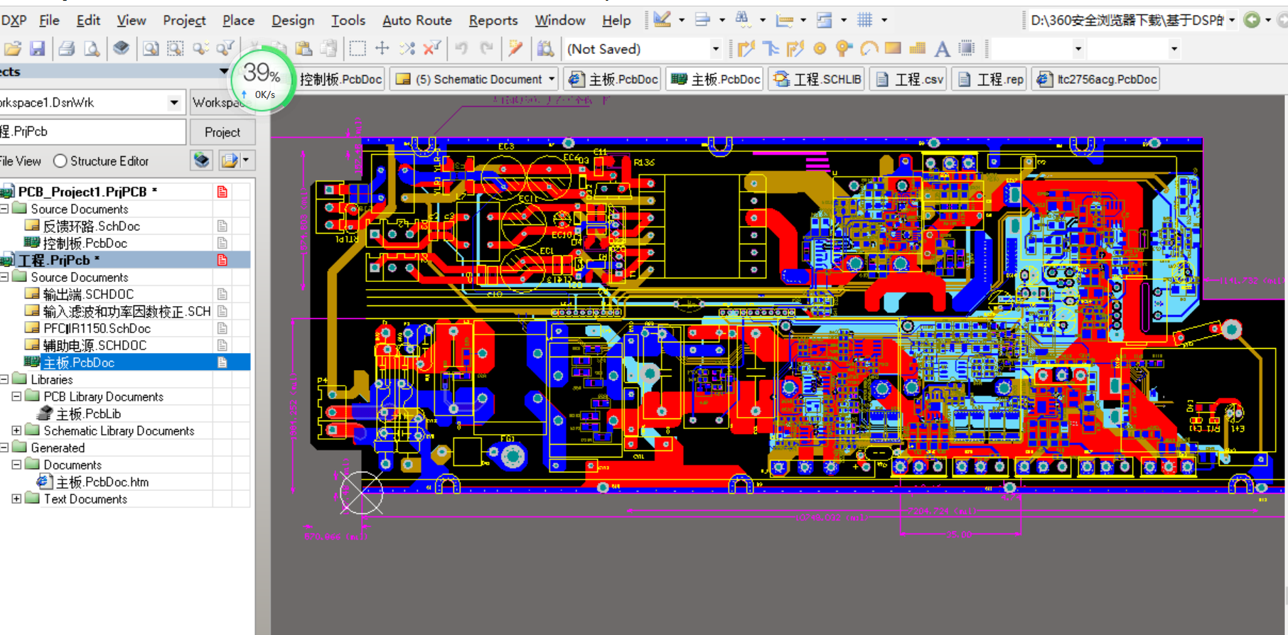The height and width of the screenshot is (635, 1288).
Task: Click the cross probe icon
Action: point(515,48)
